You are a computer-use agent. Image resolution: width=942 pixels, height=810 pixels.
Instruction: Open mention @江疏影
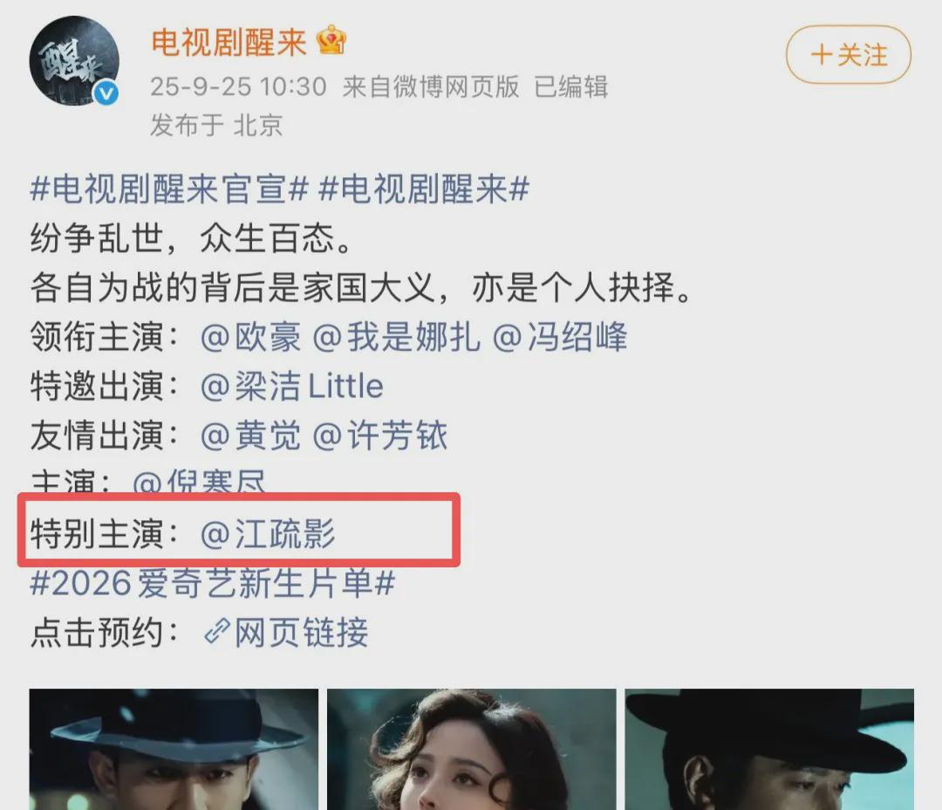pyautogui.click(x=268, y=534)
